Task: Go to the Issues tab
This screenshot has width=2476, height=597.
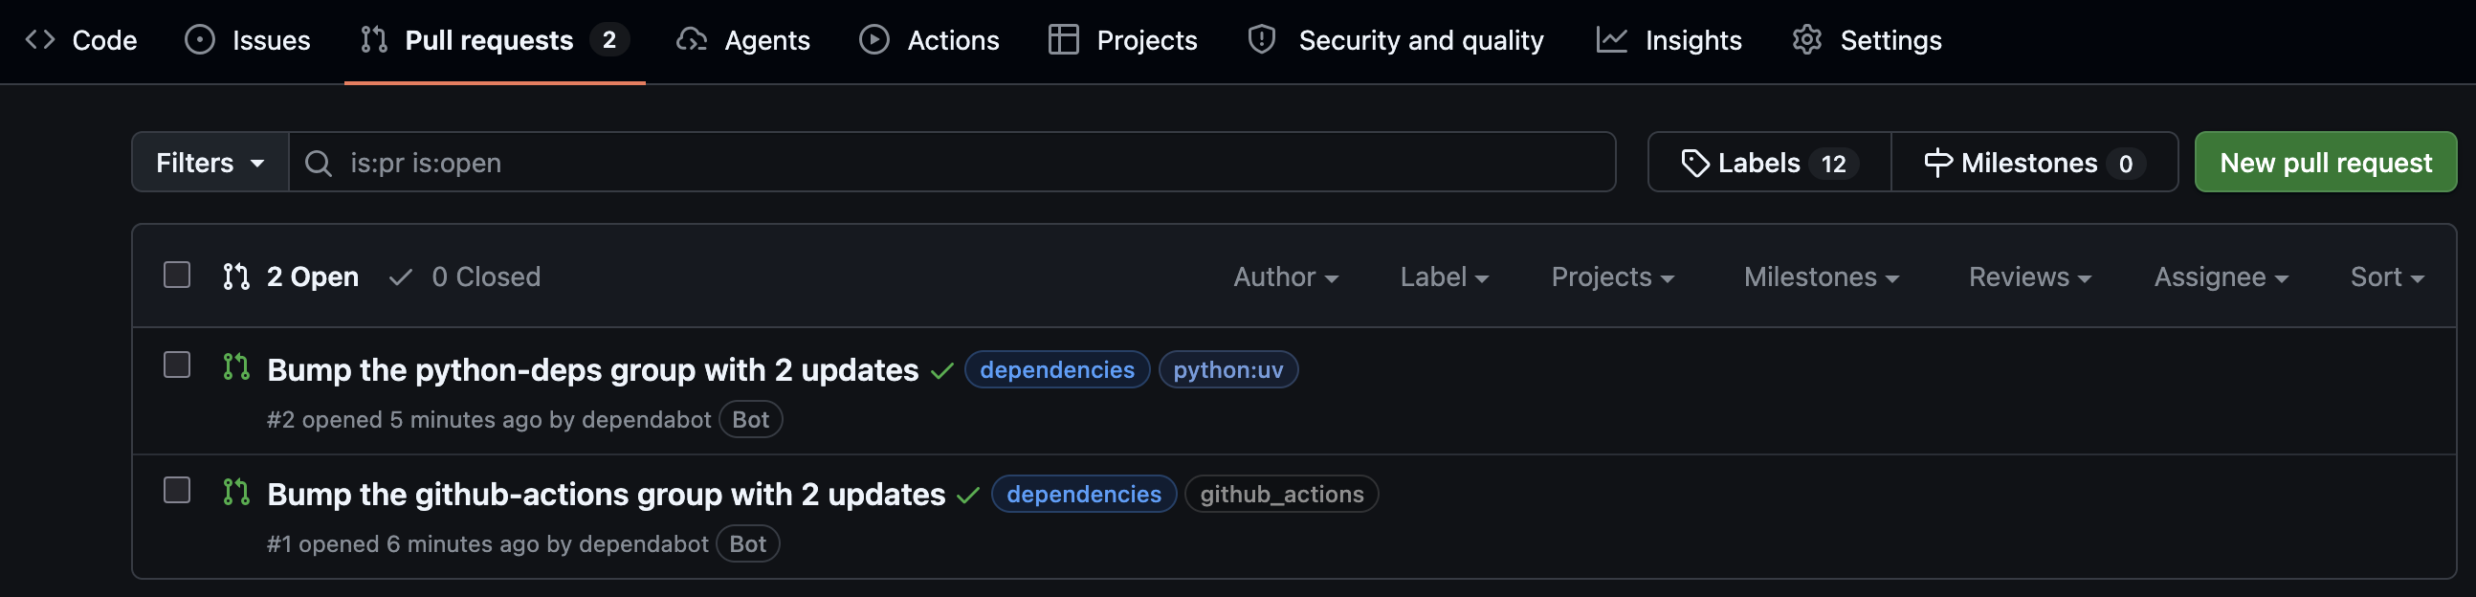Action: [x=248, y=40]
